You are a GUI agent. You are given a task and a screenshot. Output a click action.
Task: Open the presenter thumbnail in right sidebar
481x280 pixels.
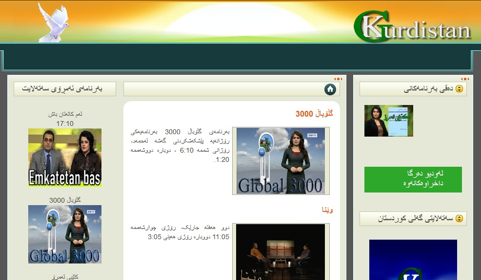388,121
